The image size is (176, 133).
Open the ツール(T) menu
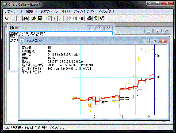[62, 11]
